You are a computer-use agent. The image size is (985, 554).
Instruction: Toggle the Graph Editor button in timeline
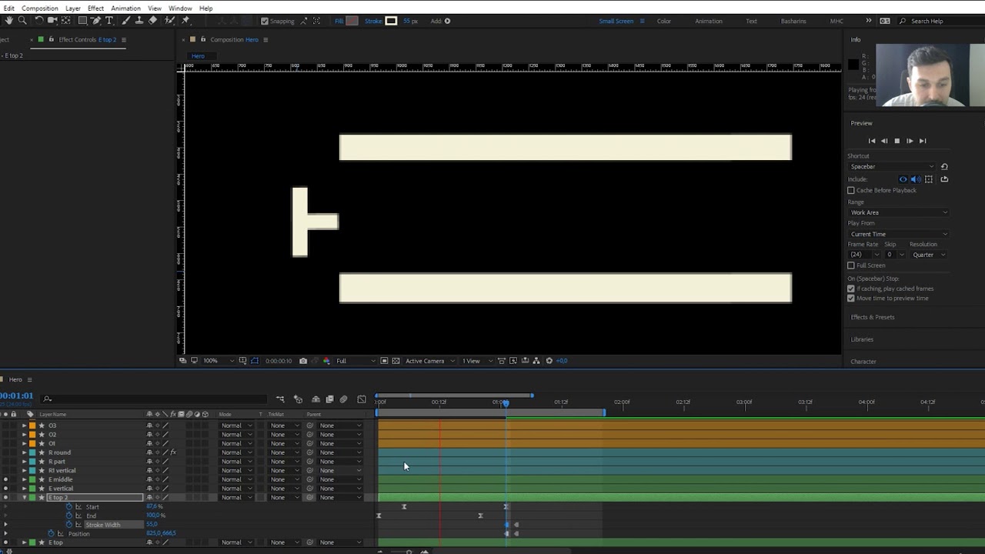click(x=362, y=399)
